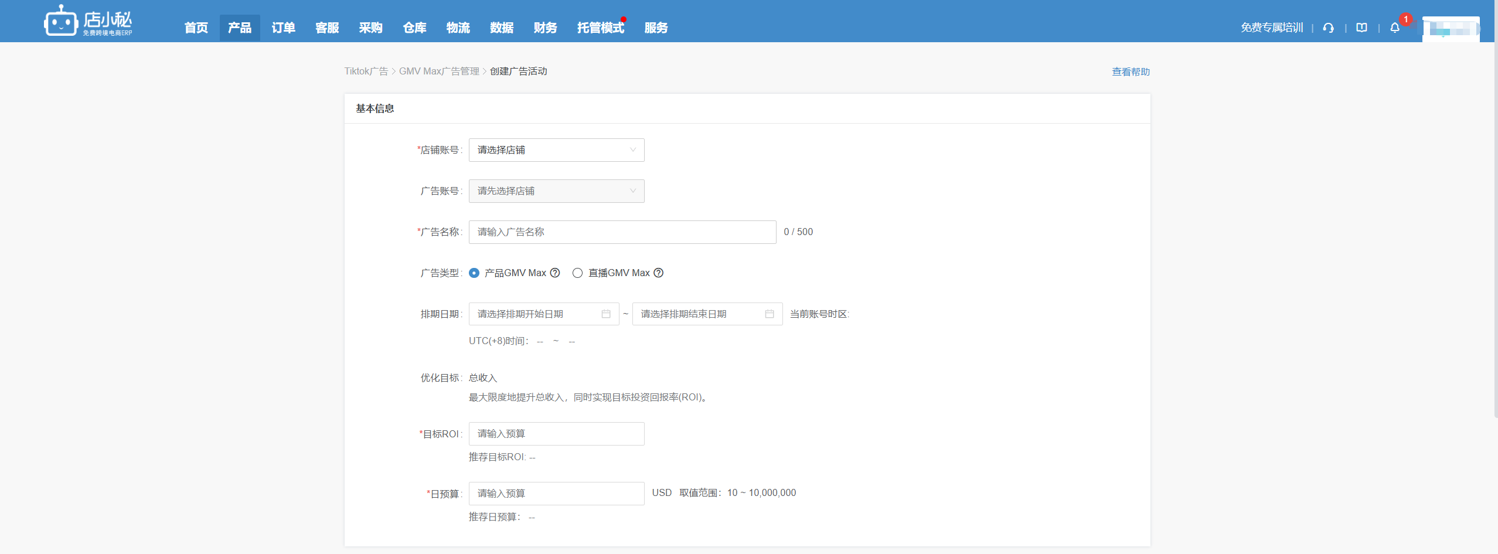Open the 订单 menu
The height and width of the screenshot is (554, 1498).
(283, 28)
